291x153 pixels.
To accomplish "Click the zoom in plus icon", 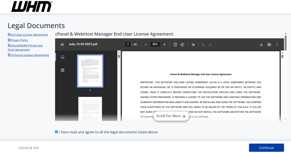I will (164, 44).
